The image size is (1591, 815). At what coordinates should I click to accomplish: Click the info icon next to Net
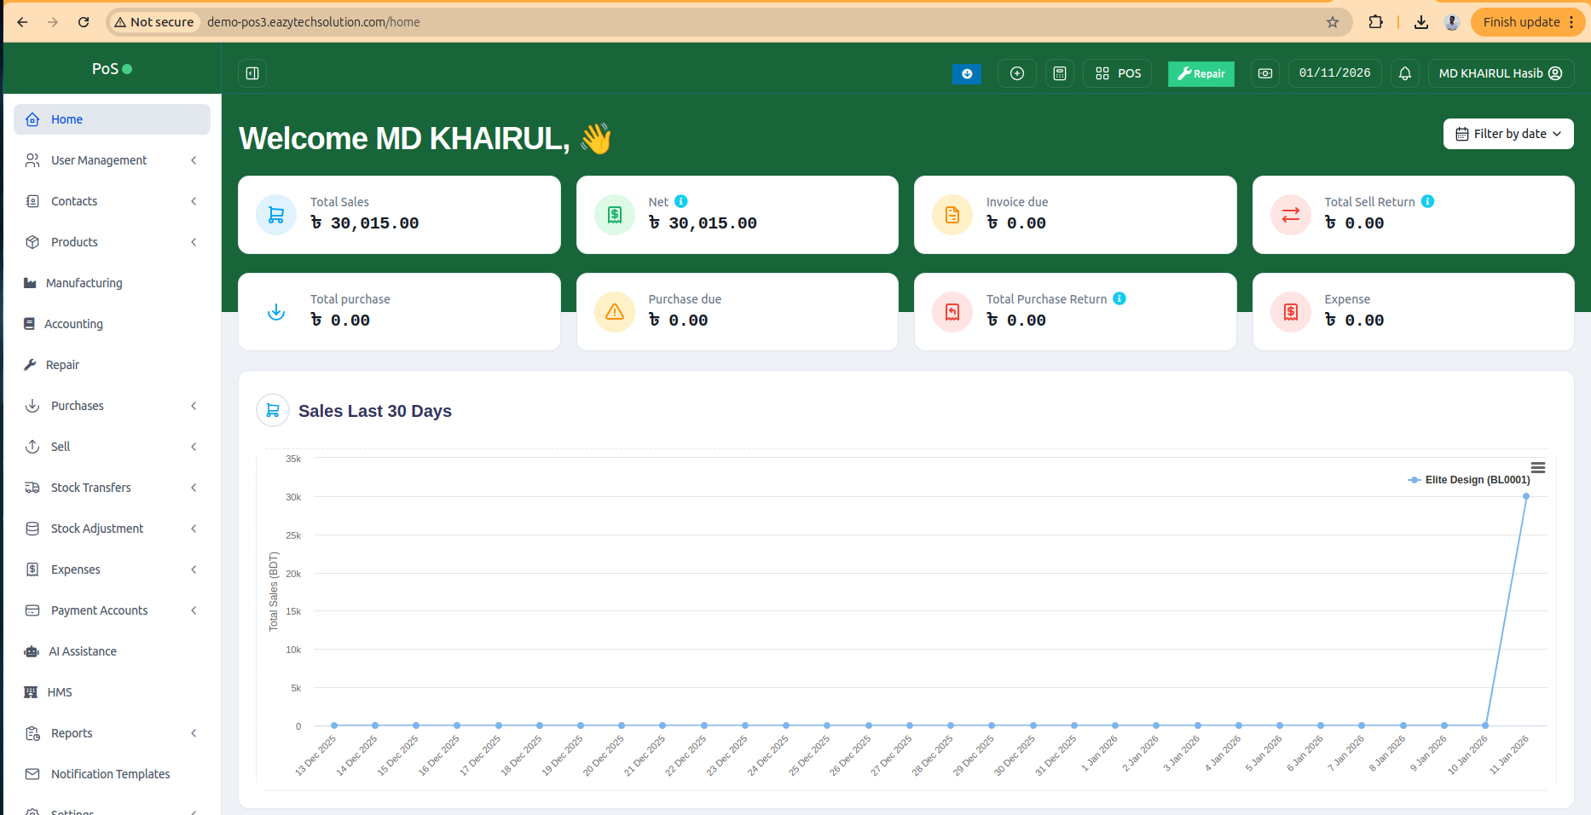pos(680,201)
